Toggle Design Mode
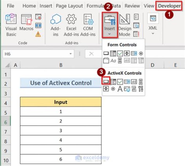 click(125, 25)
